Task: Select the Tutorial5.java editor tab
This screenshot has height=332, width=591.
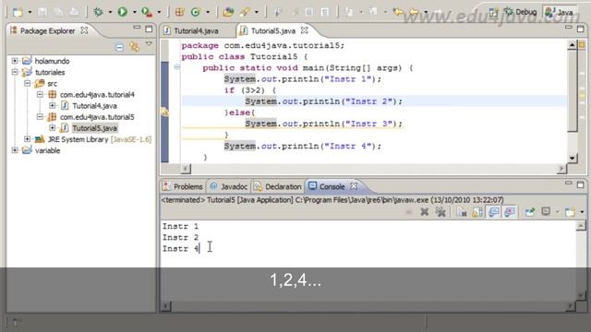Action: (x=273, y=30)
